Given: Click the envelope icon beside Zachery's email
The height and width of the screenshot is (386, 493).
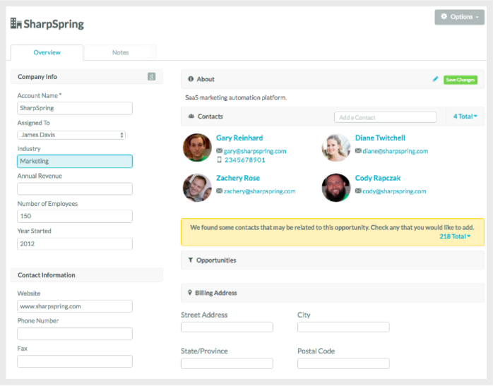Looking at the screenshot, I should pyautogui.click(x=219, y=191).
